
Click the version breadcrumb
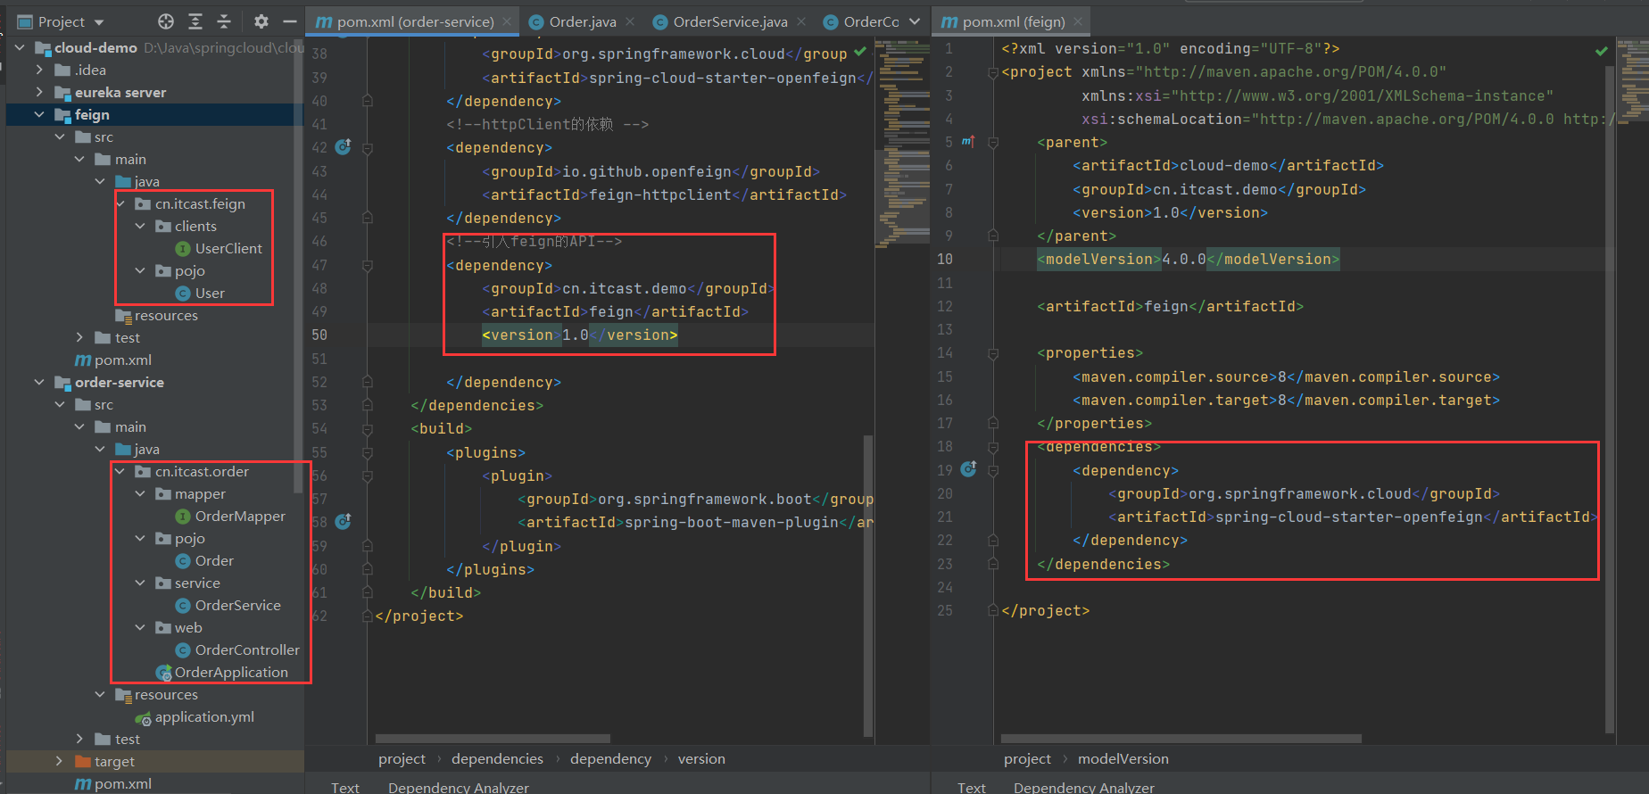(x=701, y=758)
